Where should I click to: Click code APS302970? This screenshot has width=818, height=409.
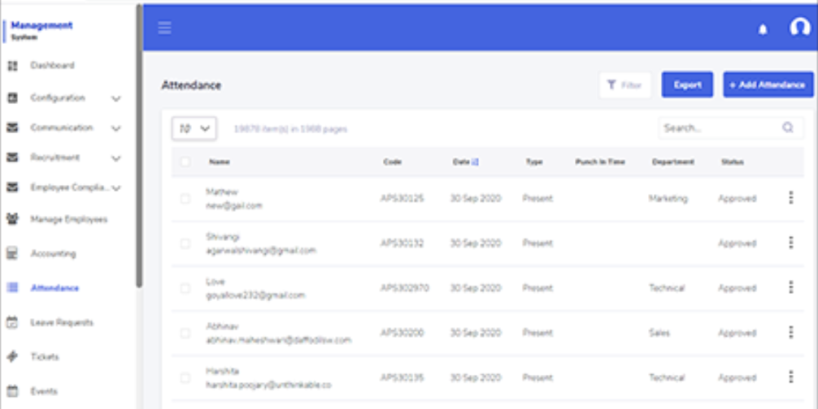click(x=404, y=288)
